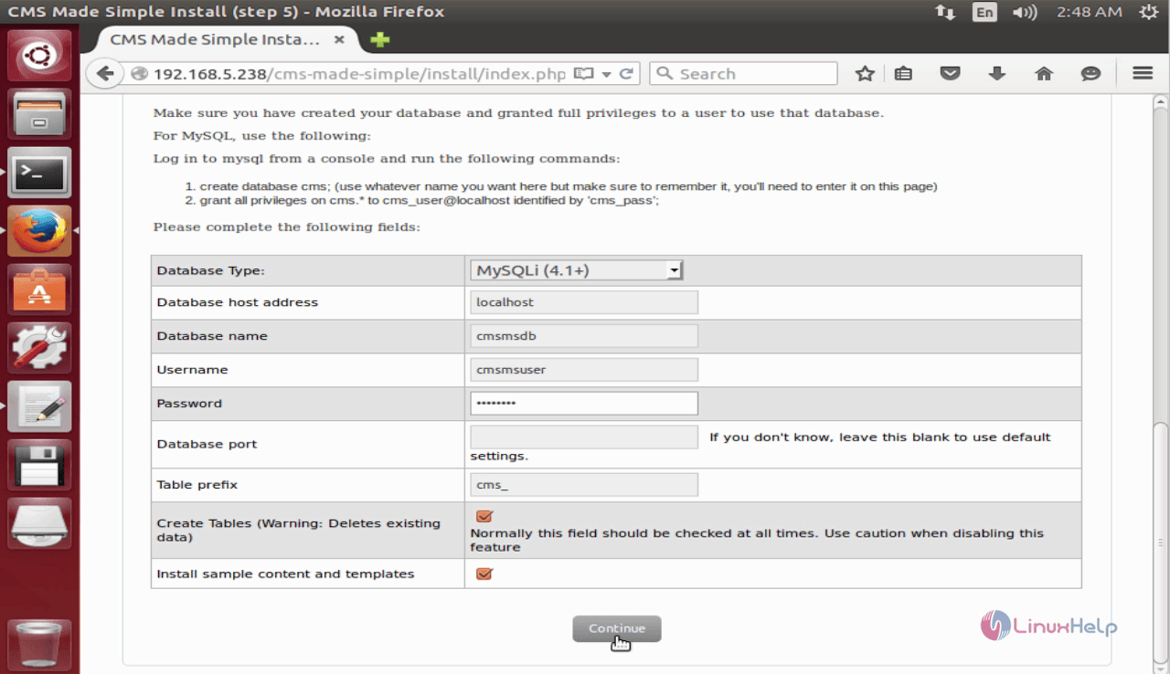Screen dimensions: 1170x674
Task: Open sound volume indicator
Action: [1025, 12]
